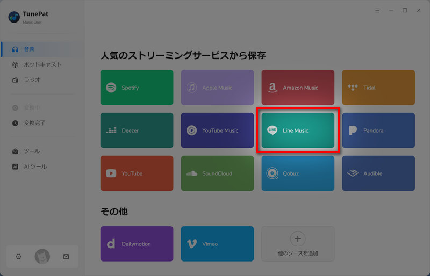The image size is (430, 276).
Task: Click the mail envelope icon
Action: [66, 257]
